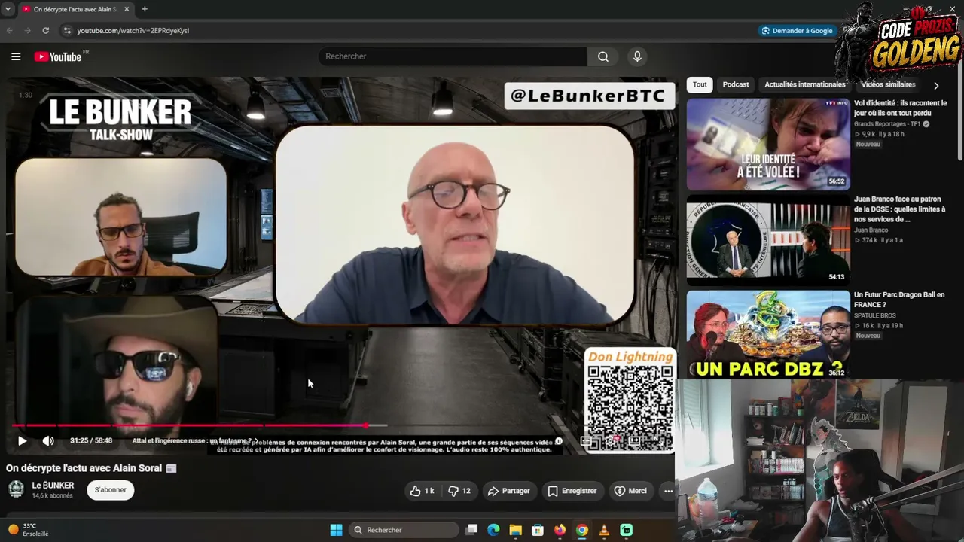This screenshot has height=542, width=964.
Task: Open File Explorer from the taskbar
Action: point(515,530)
